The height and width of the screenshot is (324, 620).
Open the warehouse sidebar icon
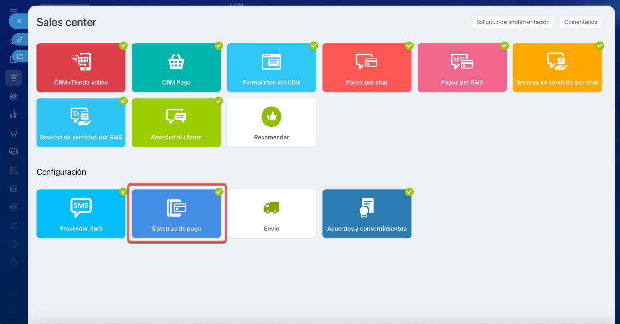pyautogui.click(x=14, y=188)
